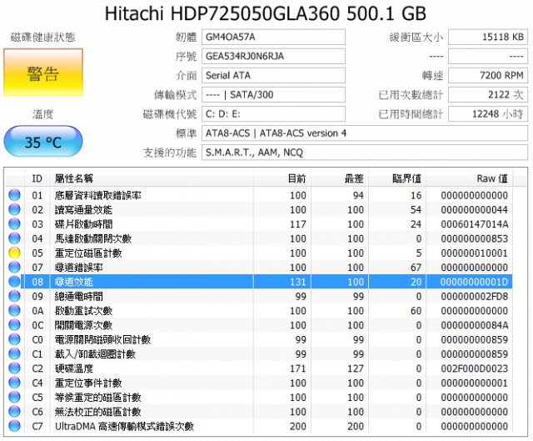The height and width of the screenshot is (441, 533).
Task: Click blue status icon of row C0
Action: click(14, 339)
